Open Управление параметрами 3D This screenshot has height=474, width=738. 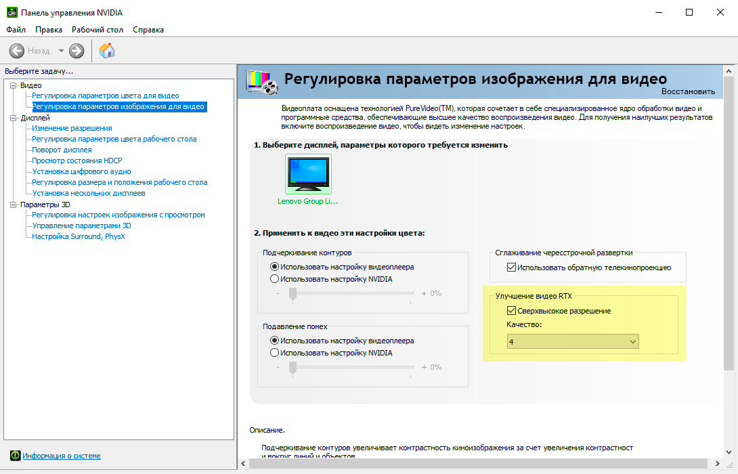pyautogui.click(x=81, y=225)
